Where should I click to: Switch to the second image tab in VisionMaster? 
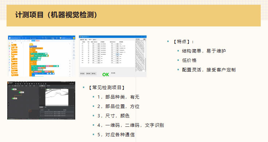[48, 85]
